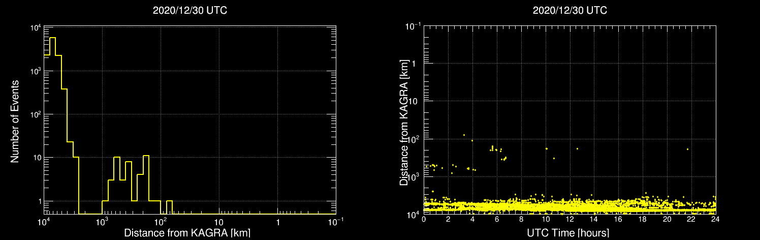
Task: Click the "14" tick on UTC Time axis
Action: pos(594,220)
